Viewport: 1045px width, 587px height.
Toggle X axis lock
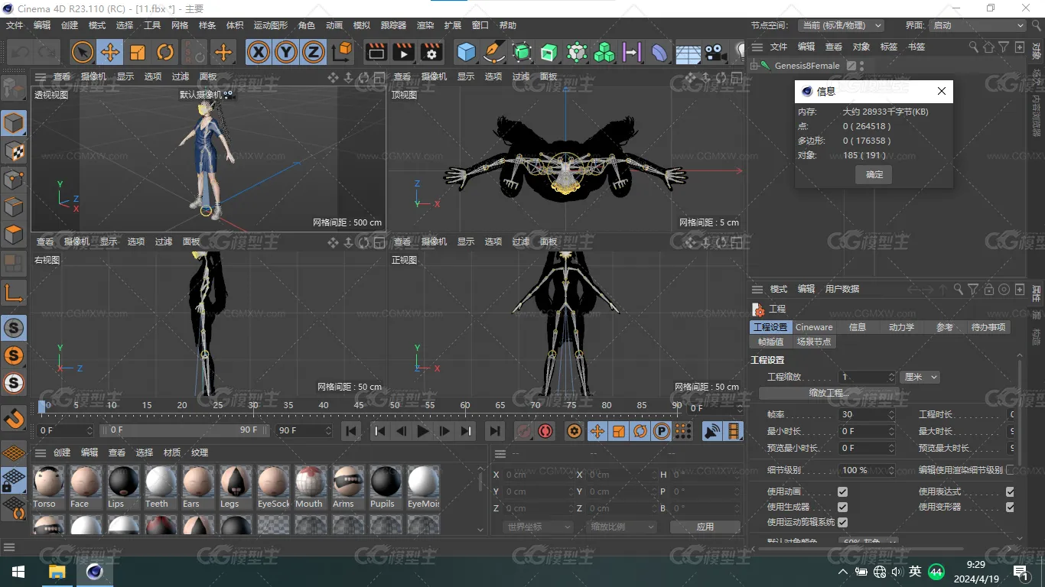tap(259, 52)
